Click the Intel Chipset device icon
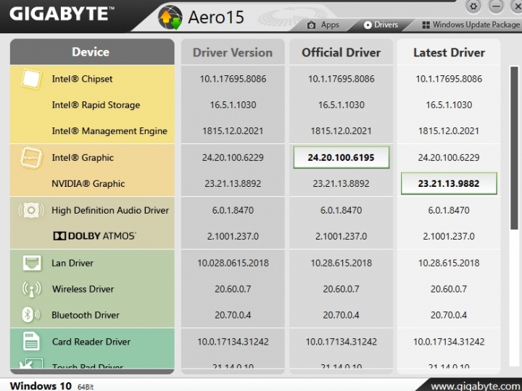This screenshot has width=522, height=391. pos(31,79)
